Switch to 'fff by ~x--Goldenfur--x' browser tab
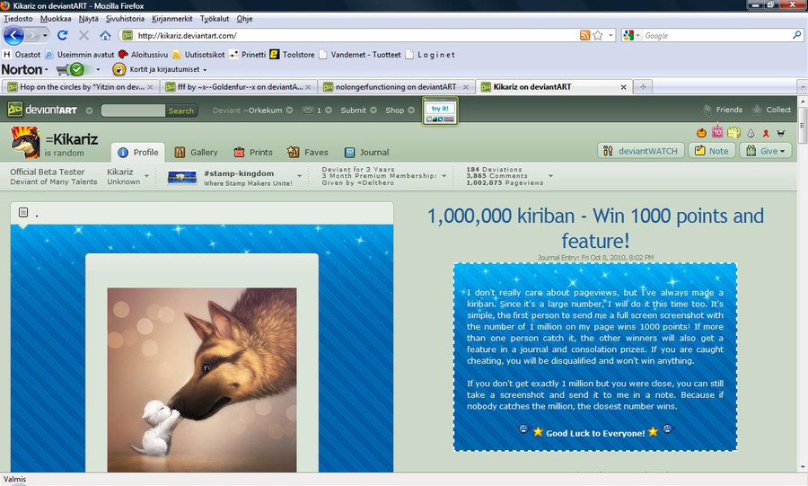The width and height of the screenshot is (808, 486). [238, 87]
